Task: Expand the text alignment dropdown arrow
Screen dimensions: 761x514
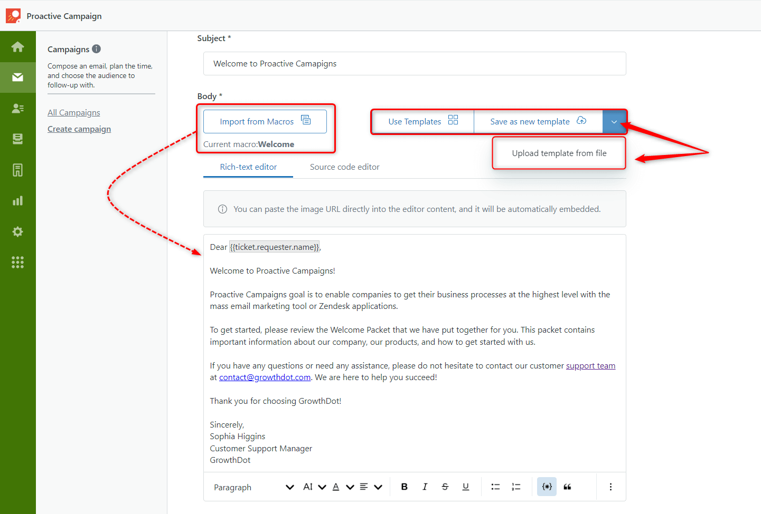Action: point(378,487)
